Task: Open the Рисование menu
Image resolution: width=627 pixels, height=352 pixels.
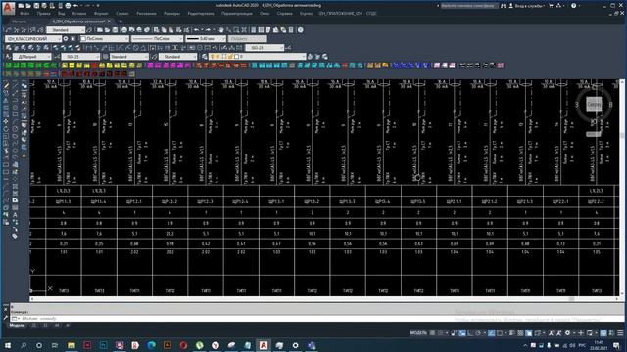Action: point(146,13)
